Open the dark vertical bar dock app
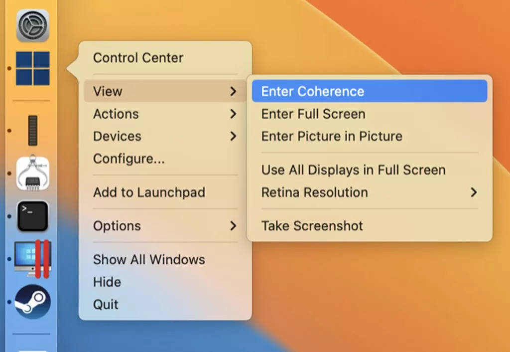 tap(33, 130)
